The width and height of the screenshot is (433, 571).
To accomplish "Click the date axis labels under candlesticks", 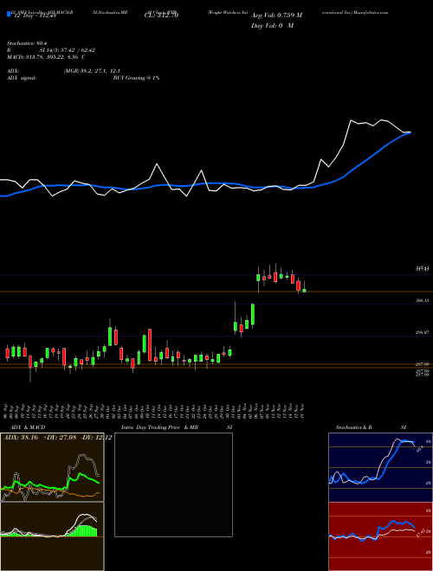I will pyautogui.click(x=154, y=411).
